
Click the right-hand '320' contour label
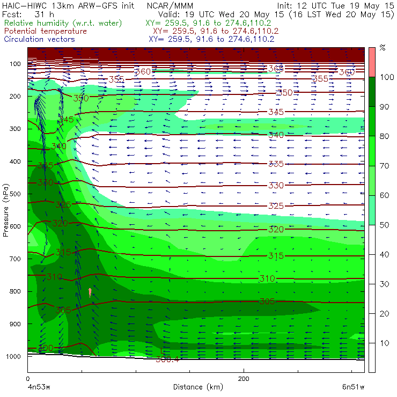coord(276,230)
